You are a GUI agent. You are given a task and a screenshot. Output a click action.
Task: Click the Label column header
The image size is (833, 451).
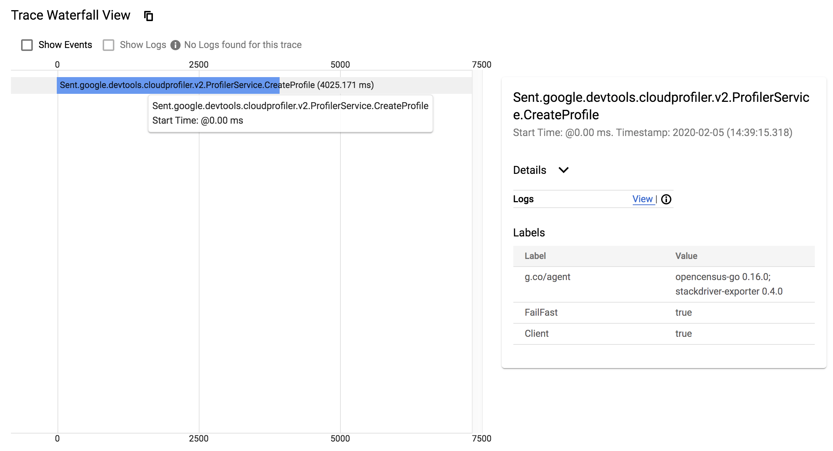535,256
